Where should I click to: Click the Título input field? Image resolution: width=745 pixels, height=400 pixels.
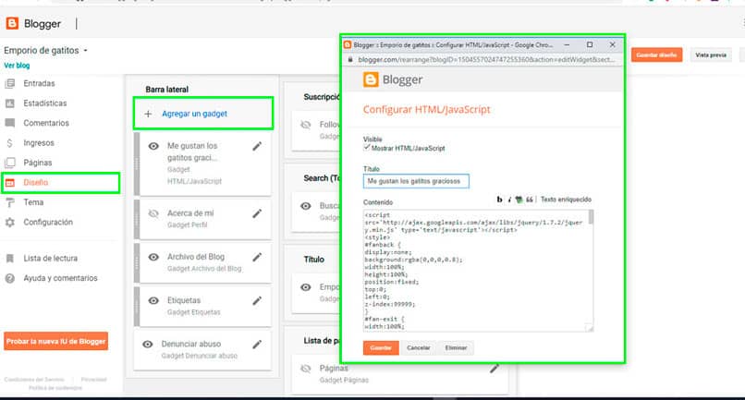(x=416, y=181)
